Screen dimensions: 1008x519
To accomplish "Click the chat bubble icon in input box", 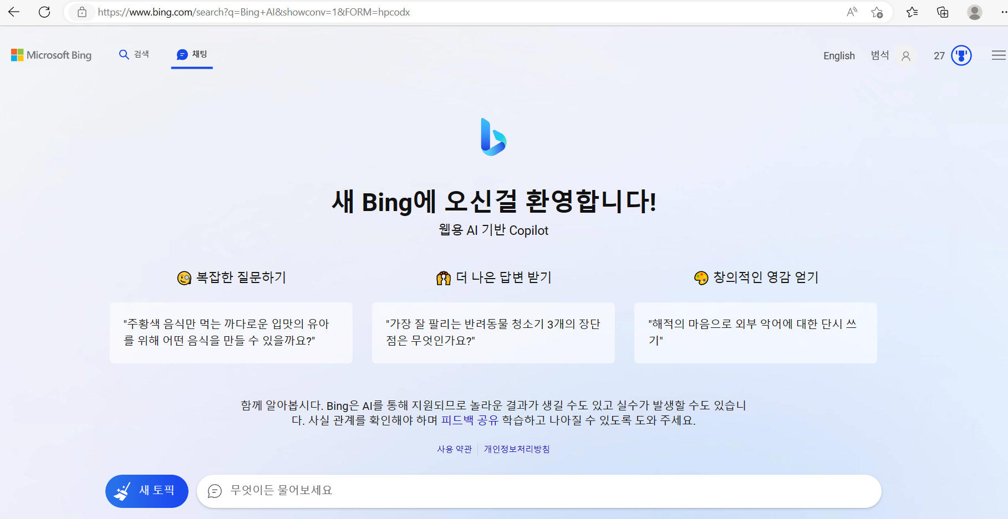I will 215,491.
